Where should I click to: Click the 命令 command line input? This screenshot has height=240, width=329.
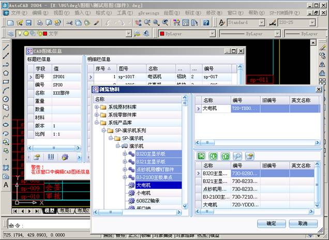tap(49, 224)
